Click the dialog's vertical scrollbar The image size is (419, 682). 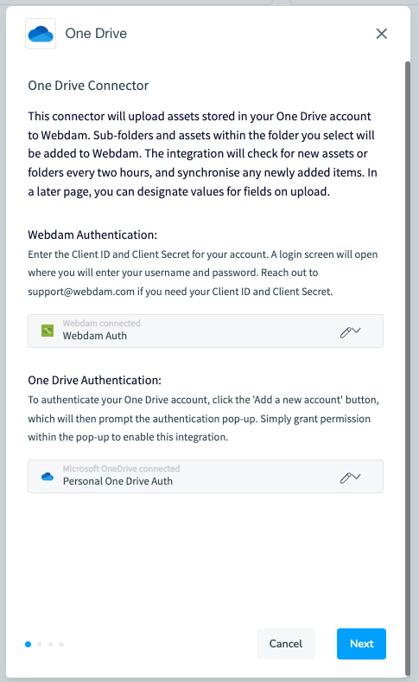click(x=407, y=369)
